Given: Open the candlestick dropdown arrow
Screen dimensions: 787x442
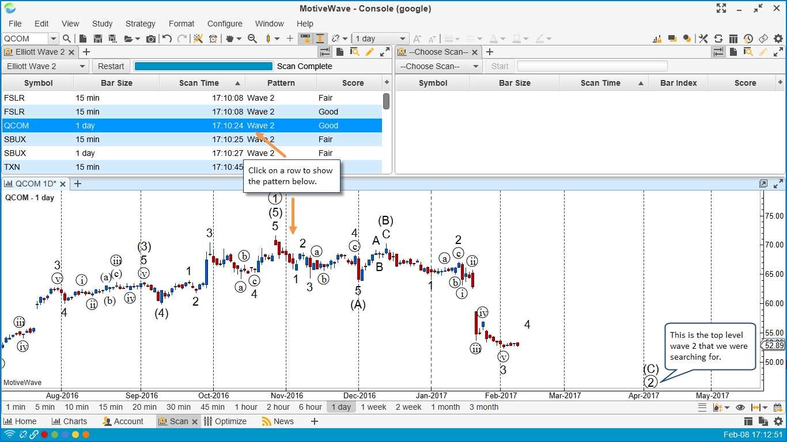Looking at the screenshot, I should point(277,39).
